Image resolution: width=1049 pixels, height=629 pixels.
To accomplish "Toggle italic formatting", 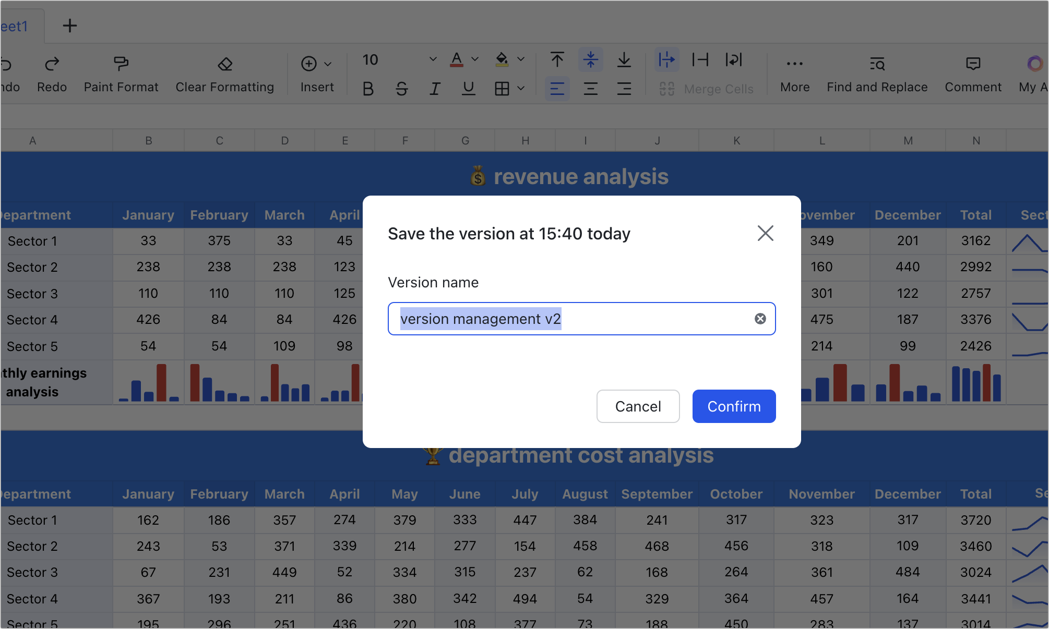I will (435, 89).
